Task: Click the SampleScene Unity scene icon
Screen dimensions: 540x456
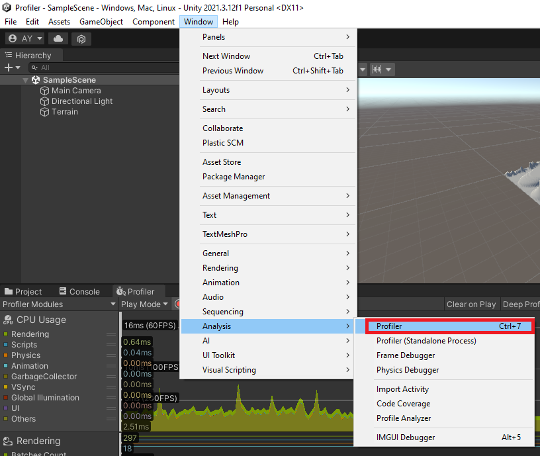Action: [36, 80]
